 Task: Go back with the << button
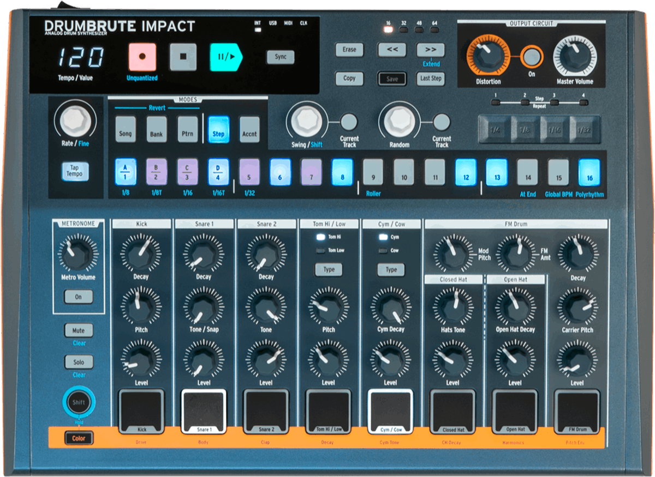click(392, 50)
